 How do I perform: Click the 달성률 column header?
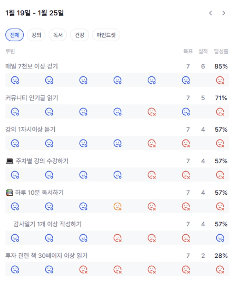coord(221,51)
